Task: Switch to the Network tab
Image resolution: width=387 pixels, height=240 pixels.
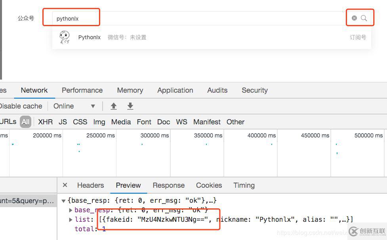Action: [34, 90]
